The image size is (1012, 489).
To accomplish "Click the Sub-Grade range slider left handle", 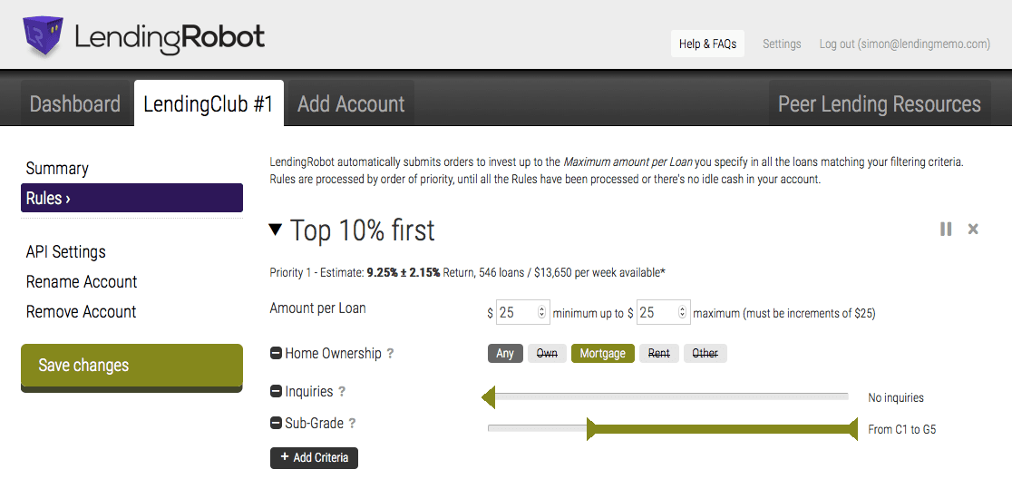I will point(590,429).
